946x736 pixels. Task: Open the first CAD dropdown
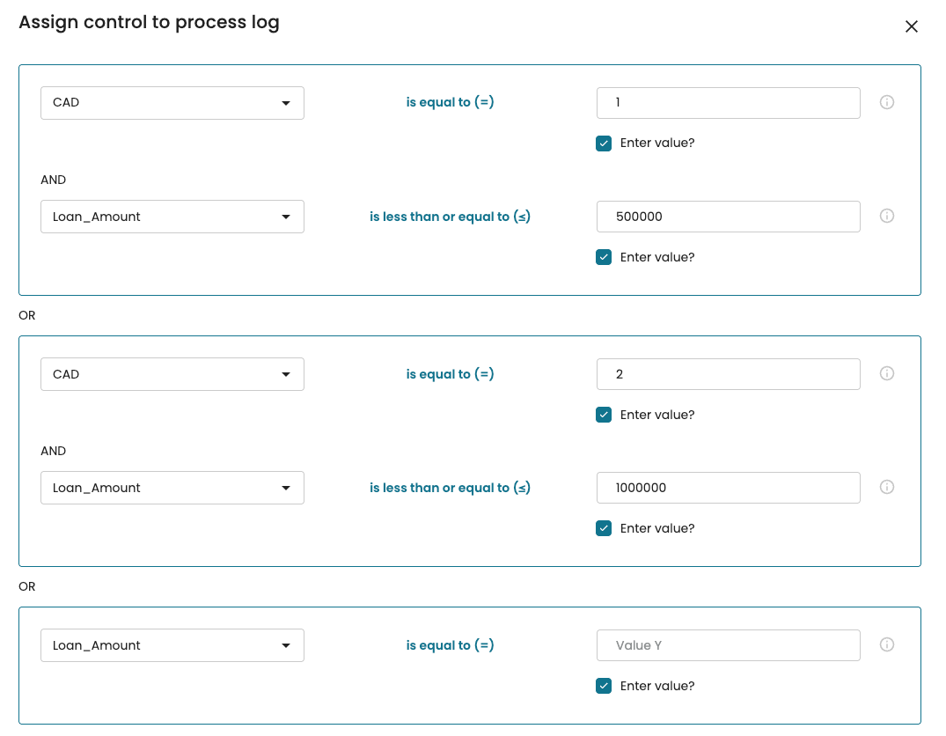pos(172,103)
